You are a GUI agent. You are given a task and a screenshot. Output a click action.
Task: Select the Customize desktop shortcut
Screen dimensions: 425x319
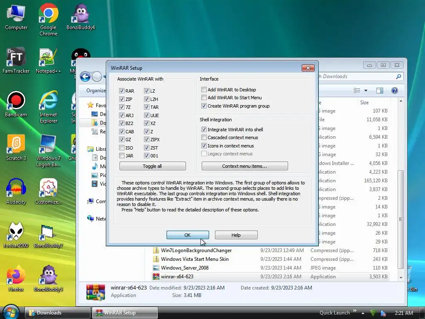tap(48, 191)
